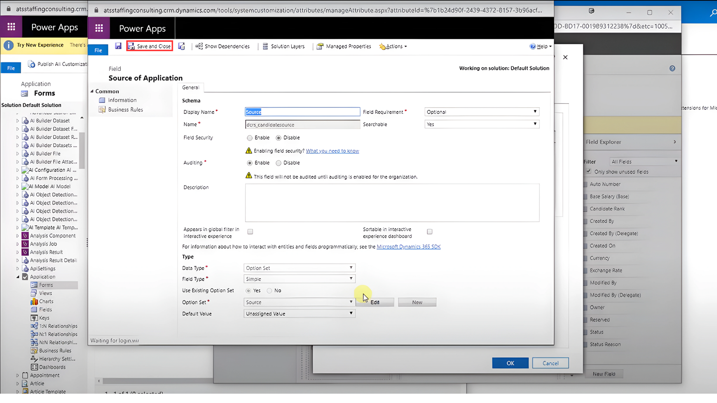Open 1:N Relationships node
Image resolution: width=717 pixels, height=403 pixels.
[58, 326]
